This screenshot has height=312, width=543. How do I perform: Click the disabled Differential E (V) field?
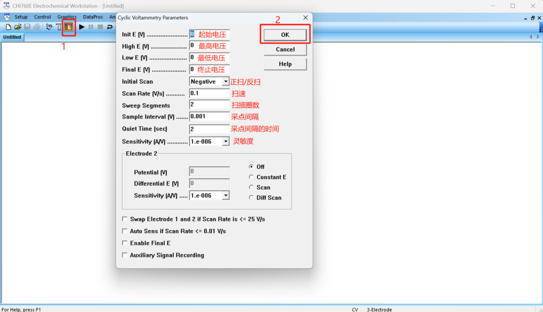[209, 184]
